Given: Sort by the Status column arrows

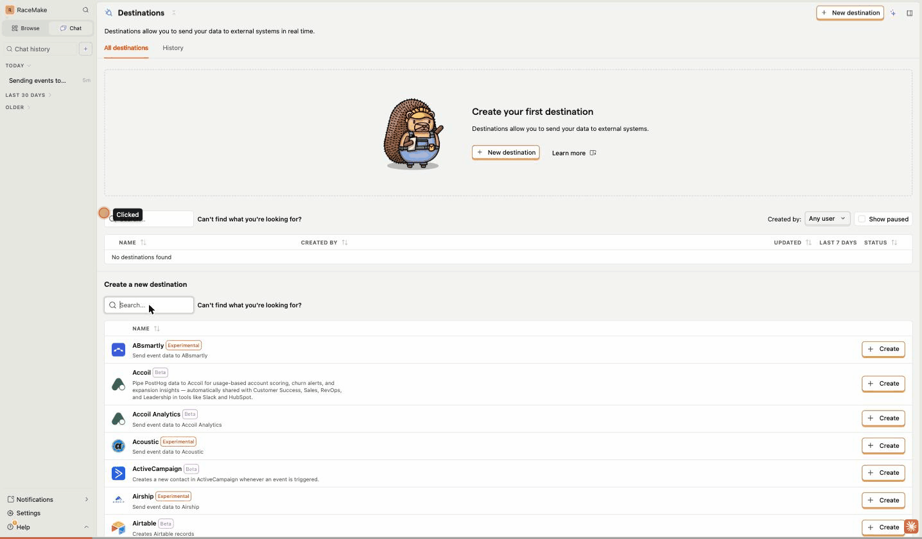Looking at the screenshot, I should [894, 243].
